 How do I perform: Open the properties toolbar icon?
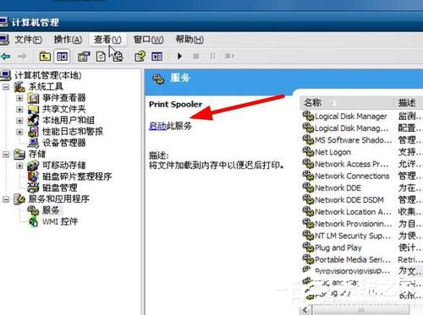[84, 57]
